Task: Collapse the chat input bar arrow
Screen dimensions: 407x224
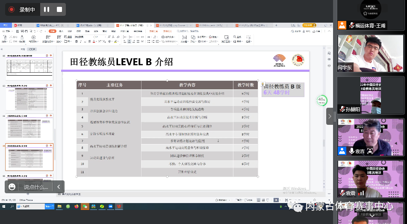Action: (59, 187)
